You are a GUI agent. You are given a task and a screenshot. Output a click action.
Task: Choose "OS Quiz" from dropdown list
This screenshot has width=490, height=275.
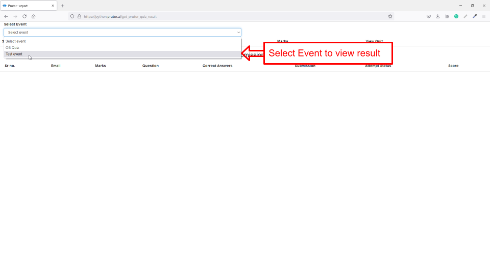12,47
